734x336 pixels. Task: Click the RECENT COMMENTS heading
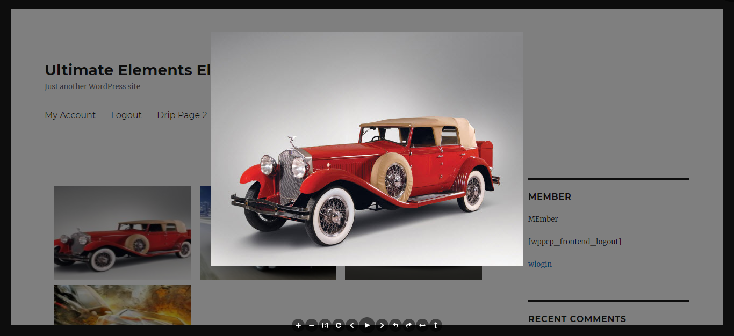pyautogui.click(x=577, y=319)
